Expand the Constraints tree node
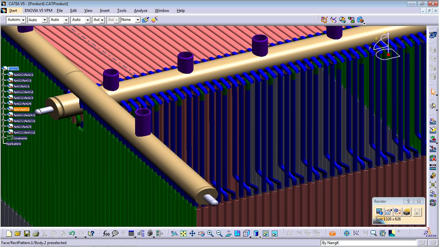 (3, 138)
